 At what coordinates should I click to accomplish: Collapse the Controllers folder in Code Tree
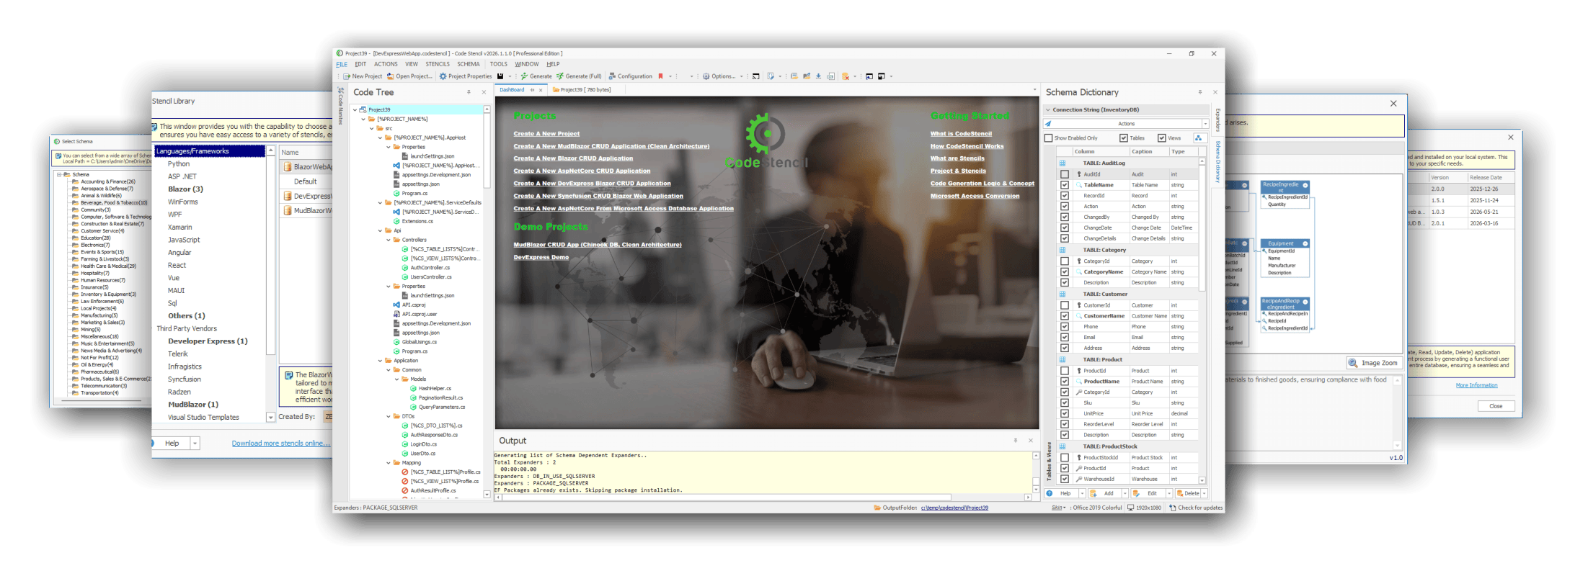(x=389, y=240)
